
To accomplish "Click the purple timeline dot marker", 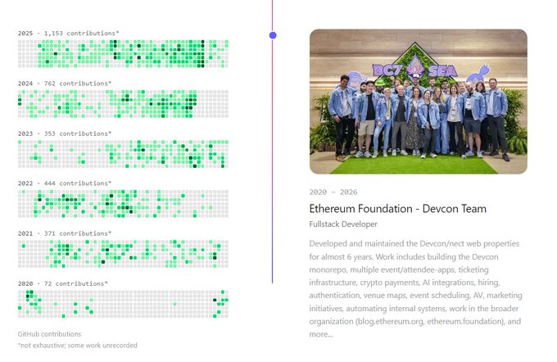I will click(x=273, y=35).
